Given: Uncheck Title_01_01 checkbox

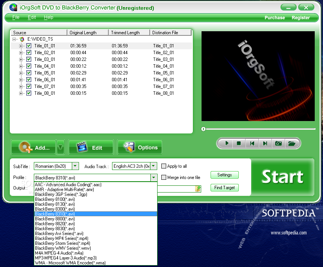Looking at the screenshot, I should (x=29, y=46).
